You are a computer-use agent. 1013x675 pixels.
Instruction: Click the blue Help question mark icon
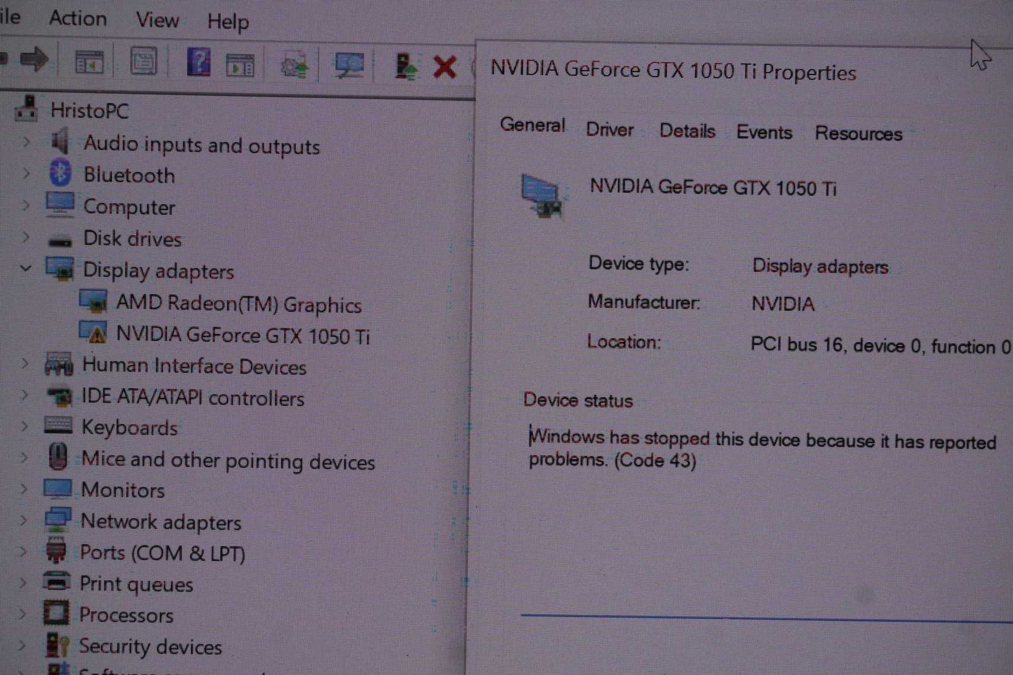click(x=198, y=62)
